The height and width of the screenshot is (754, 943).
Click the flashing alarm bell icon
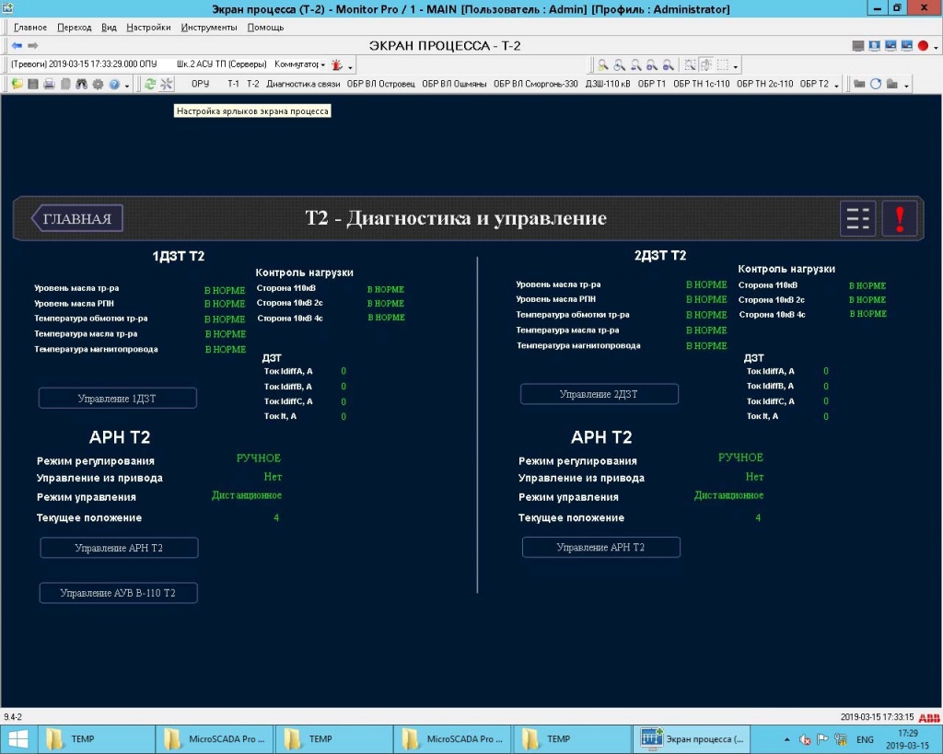click(335, 65)
